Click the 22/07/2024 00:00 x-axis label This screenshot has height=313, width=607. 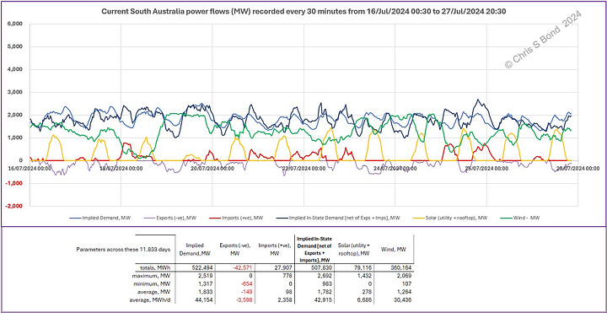(303, 169)
